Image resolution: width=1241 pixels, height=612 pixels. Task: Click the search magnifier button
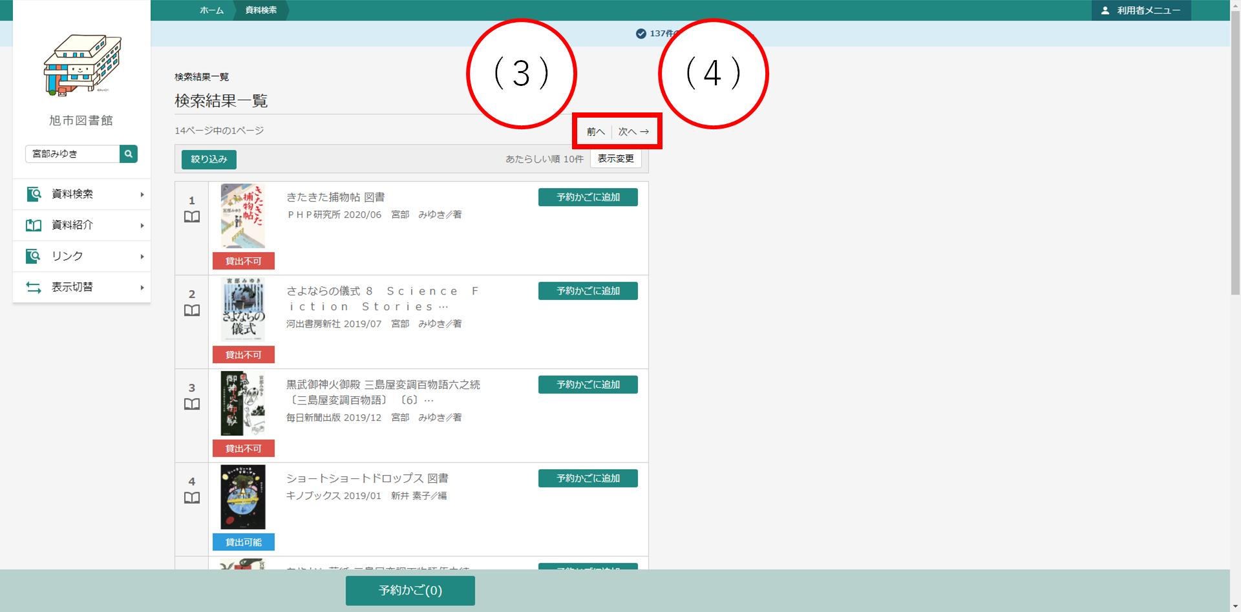pyautogui.click(x=129, y=154)
